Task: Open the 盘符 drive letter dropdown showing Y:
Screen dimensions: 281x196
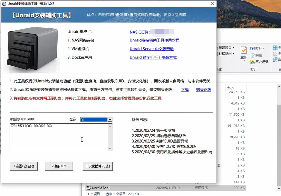Action: click(109, 119)
